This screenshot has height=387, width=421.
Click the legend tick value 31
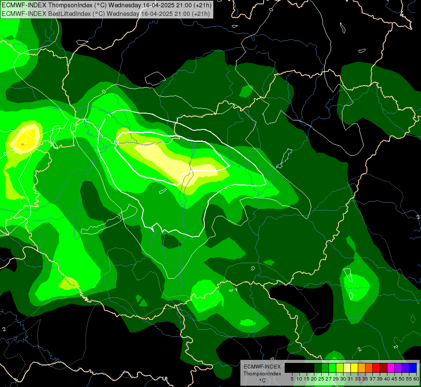click(x=350, y=379)
